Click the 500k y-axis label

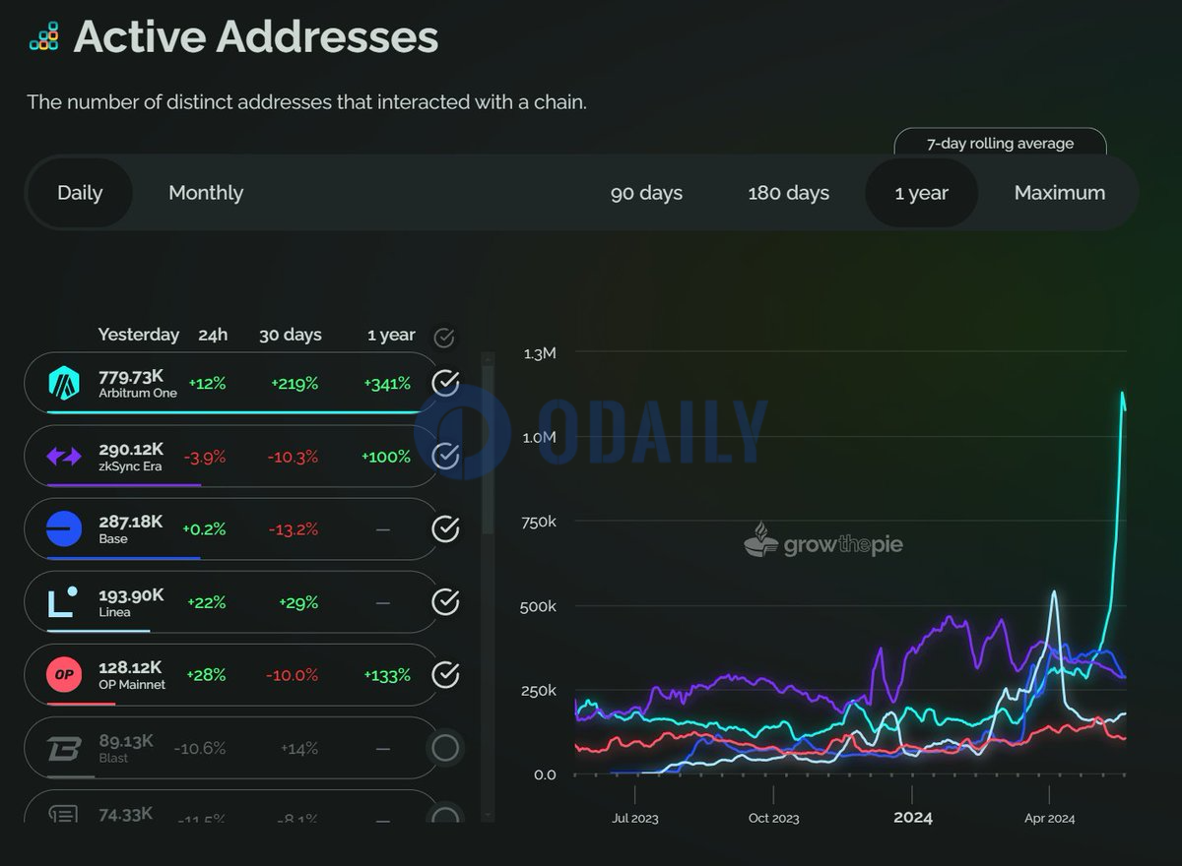[x=538, y=606]
